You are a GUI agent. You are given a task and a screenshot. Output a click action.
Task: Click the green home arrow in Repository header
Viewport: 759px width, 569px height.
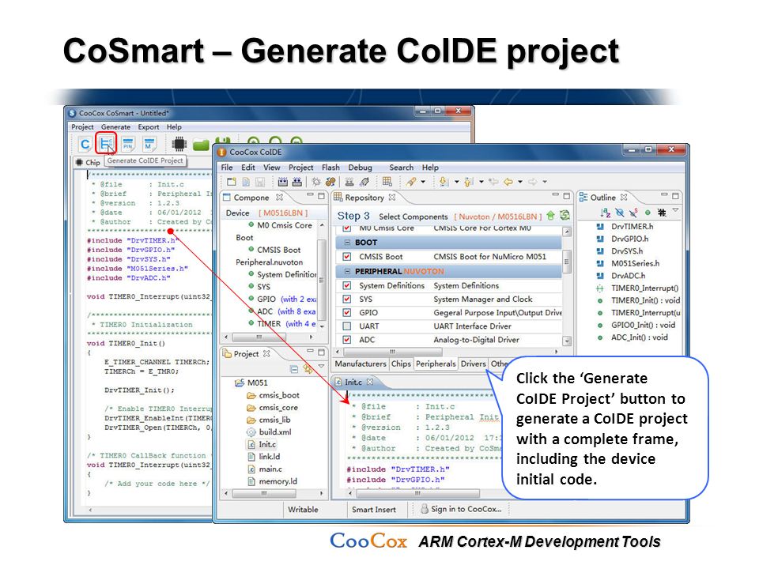click(x=550, y=215)
